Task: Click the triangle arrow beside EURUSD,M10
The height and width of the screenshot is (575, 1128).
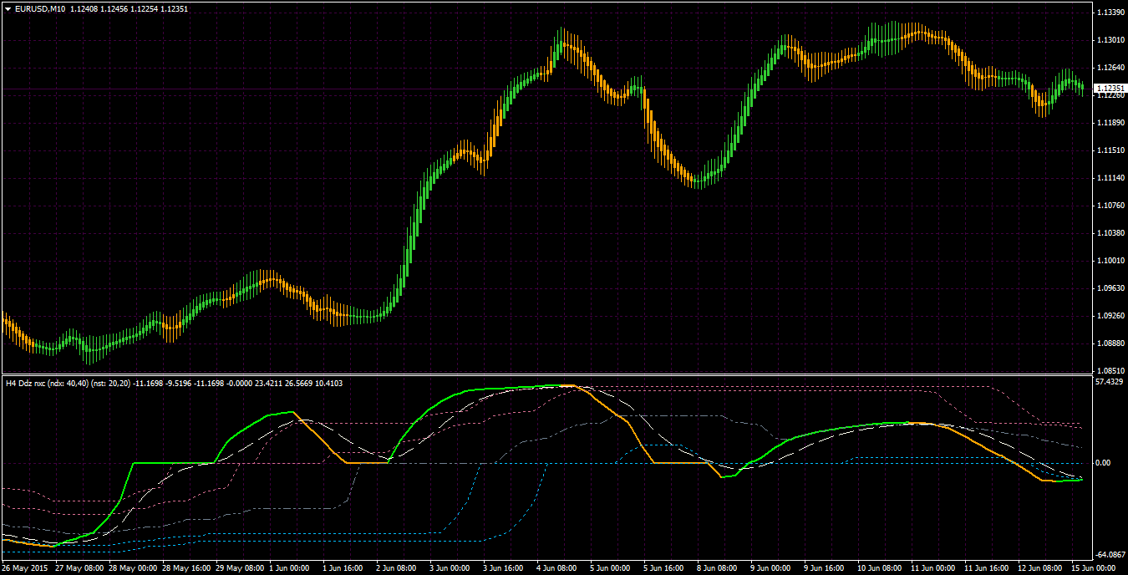Action: tap(8, 8)
